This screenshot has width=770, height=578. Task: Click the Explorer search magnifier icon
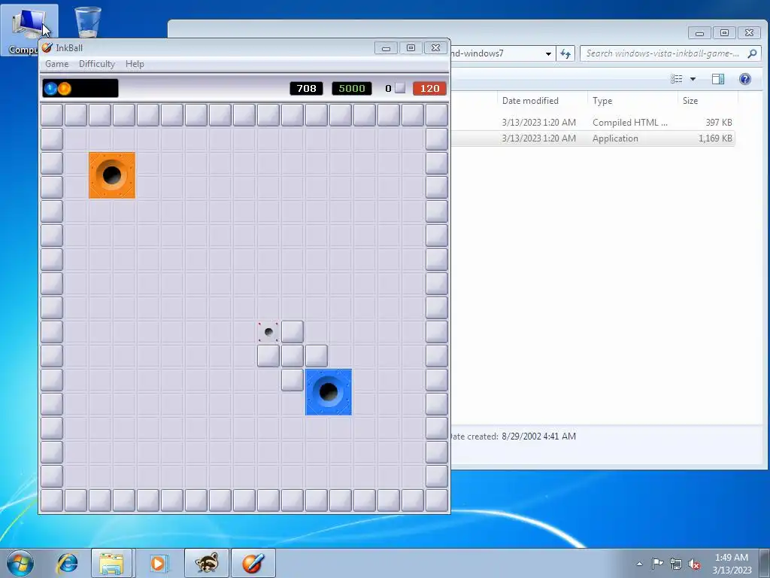(x=752, y=53)
